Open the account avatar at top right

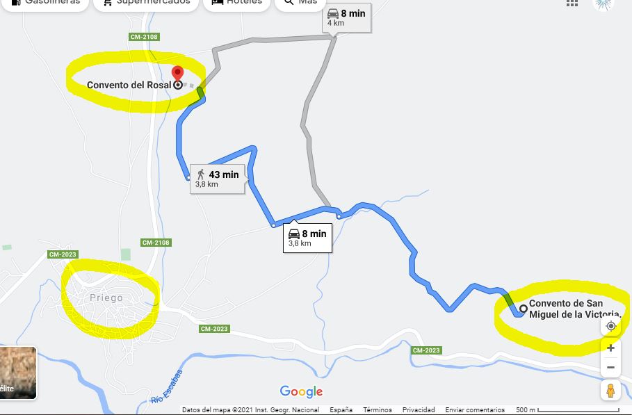[x=603, y=4]
